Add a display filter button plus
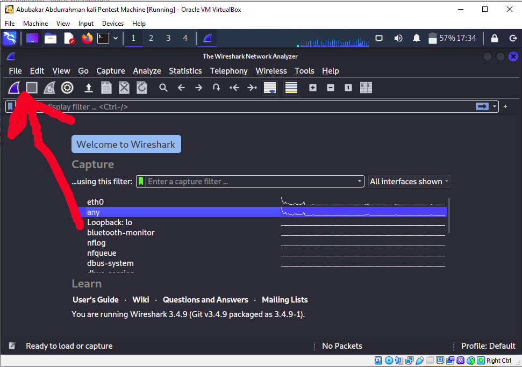 (505, 106)
